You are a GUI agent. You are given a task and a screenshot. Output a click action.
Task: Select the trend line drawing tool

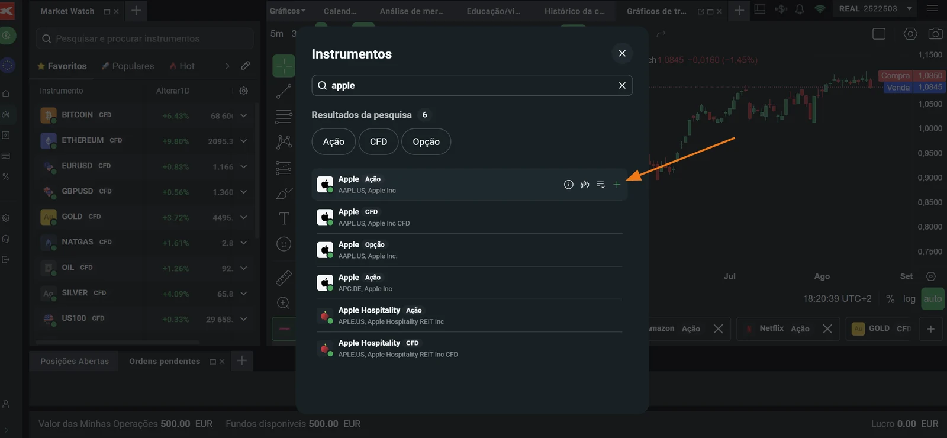284,91
